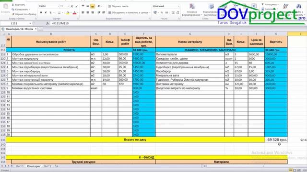This screenshot has height=172, width=307.
Task: Close the Кошторис-12-18.xlsx workbook tab
Action: click(35, 29)
